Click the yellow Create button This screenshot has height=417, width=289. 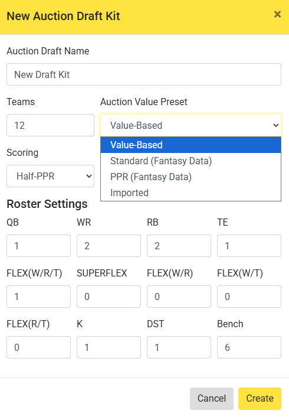(x=260, y=398)
